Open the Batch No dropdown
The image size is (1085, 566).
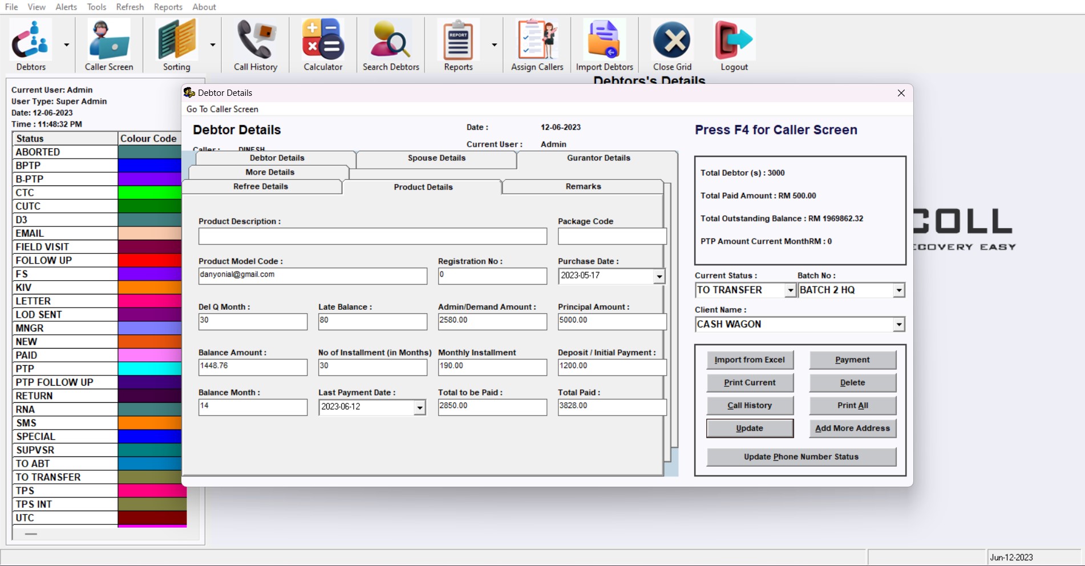tap(898, 290)
